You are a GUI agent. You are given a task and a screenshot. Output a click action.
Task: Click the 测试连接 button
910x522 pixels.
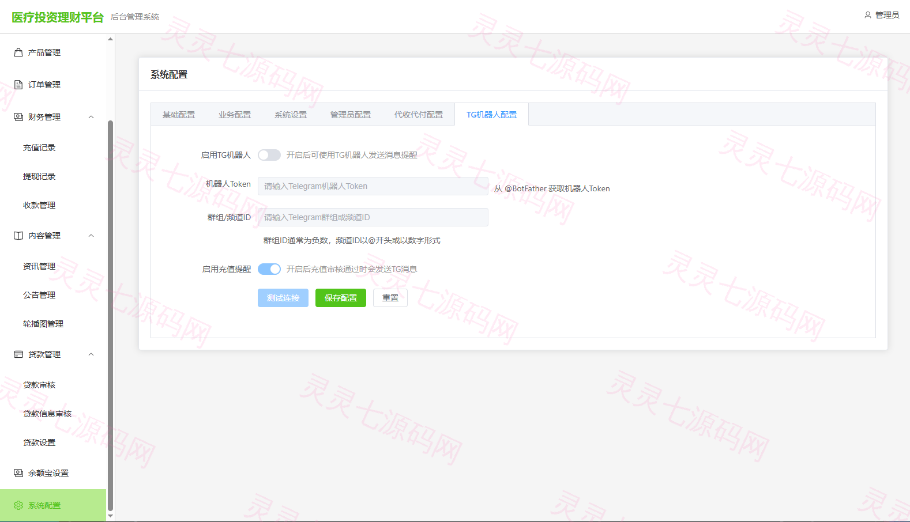pyautogui.click(x=283, y=298)
